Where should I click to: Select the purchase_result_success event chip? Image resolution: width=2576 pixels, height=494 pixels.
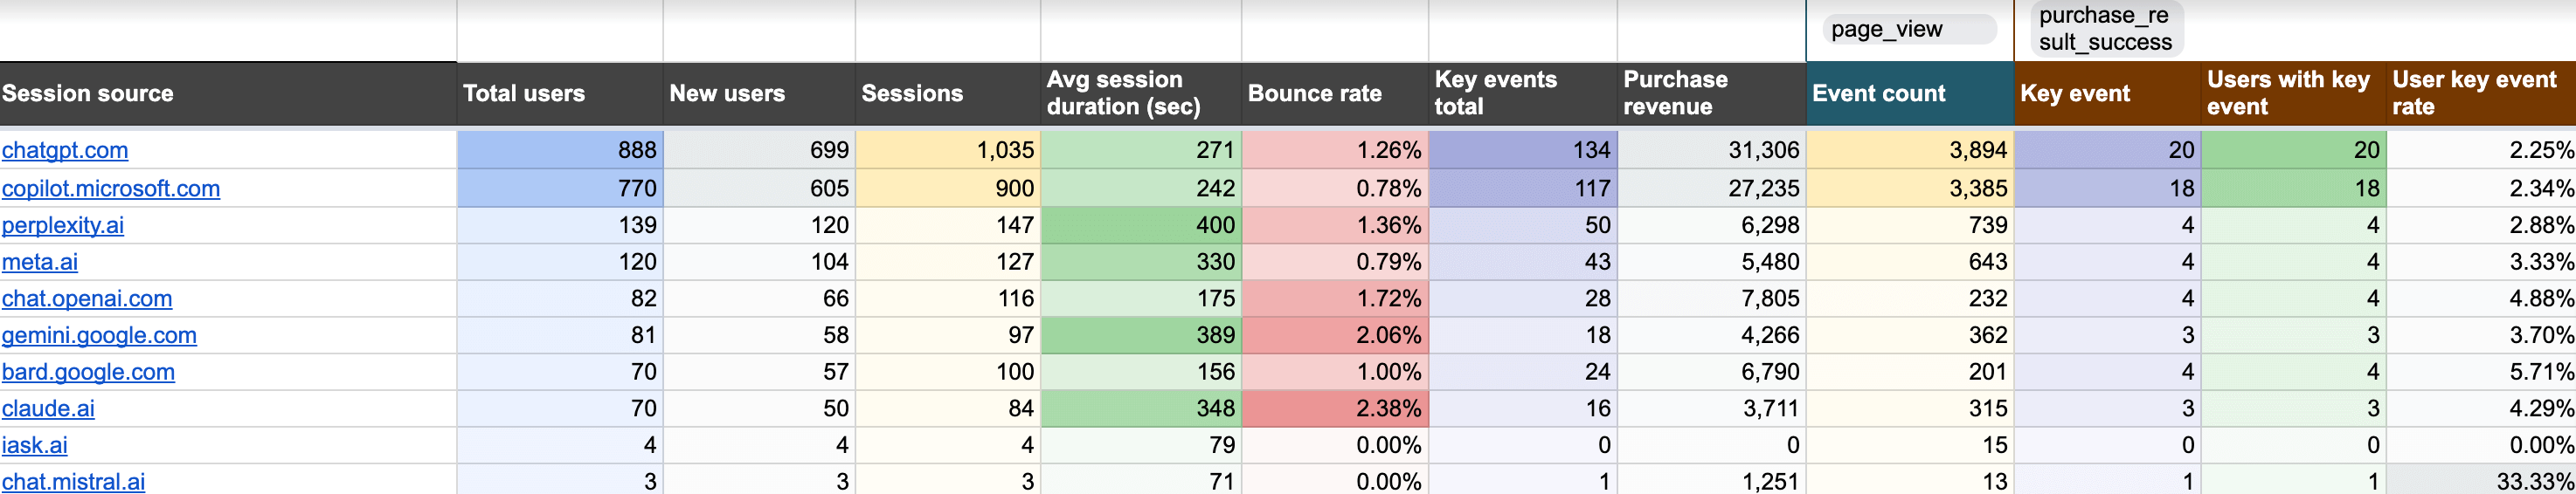tap(2105, 29)
